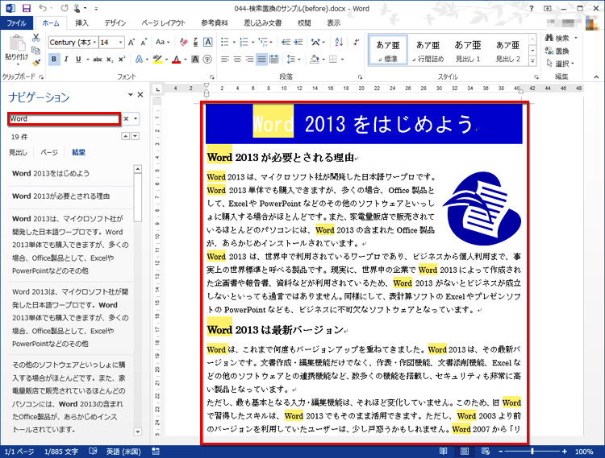Close the navigation pane
Screen dimensions: 605x458
click(140, 95)
